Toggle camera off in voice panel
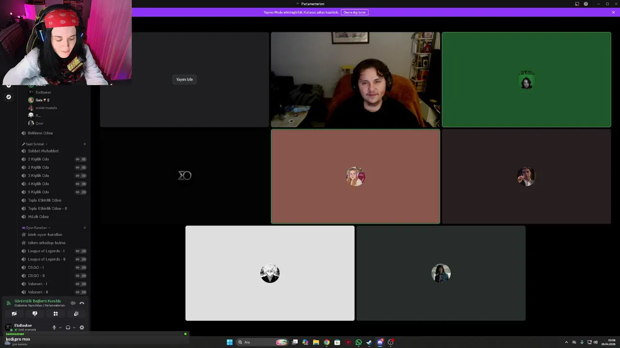The height and width of the screenshot is (348, 620). [14, 314]
